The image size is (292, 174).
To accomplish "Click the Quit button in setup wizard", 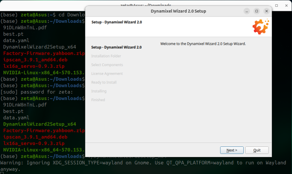I will (257, 150).
